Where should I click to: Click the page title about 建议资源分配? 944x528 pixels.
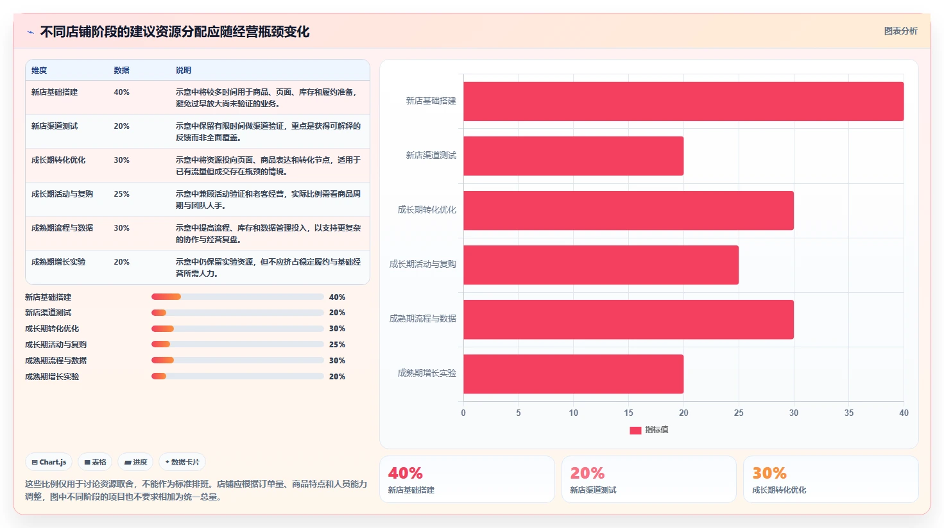coord(175,32)
